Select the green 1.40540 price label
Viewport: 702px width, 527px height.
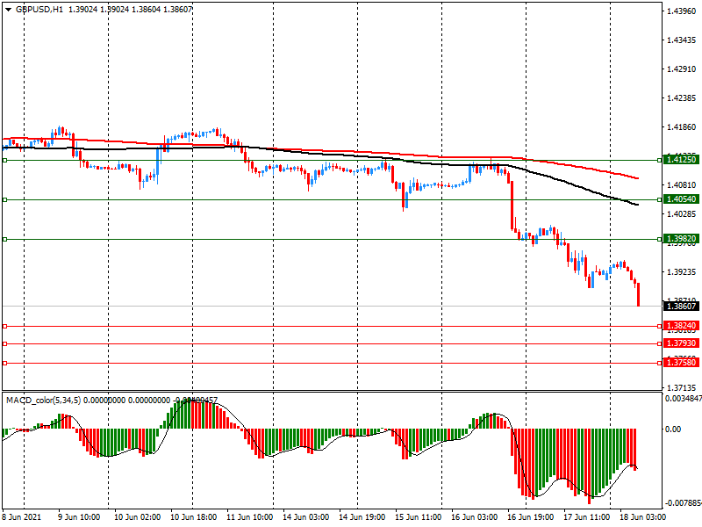(682, 199)
